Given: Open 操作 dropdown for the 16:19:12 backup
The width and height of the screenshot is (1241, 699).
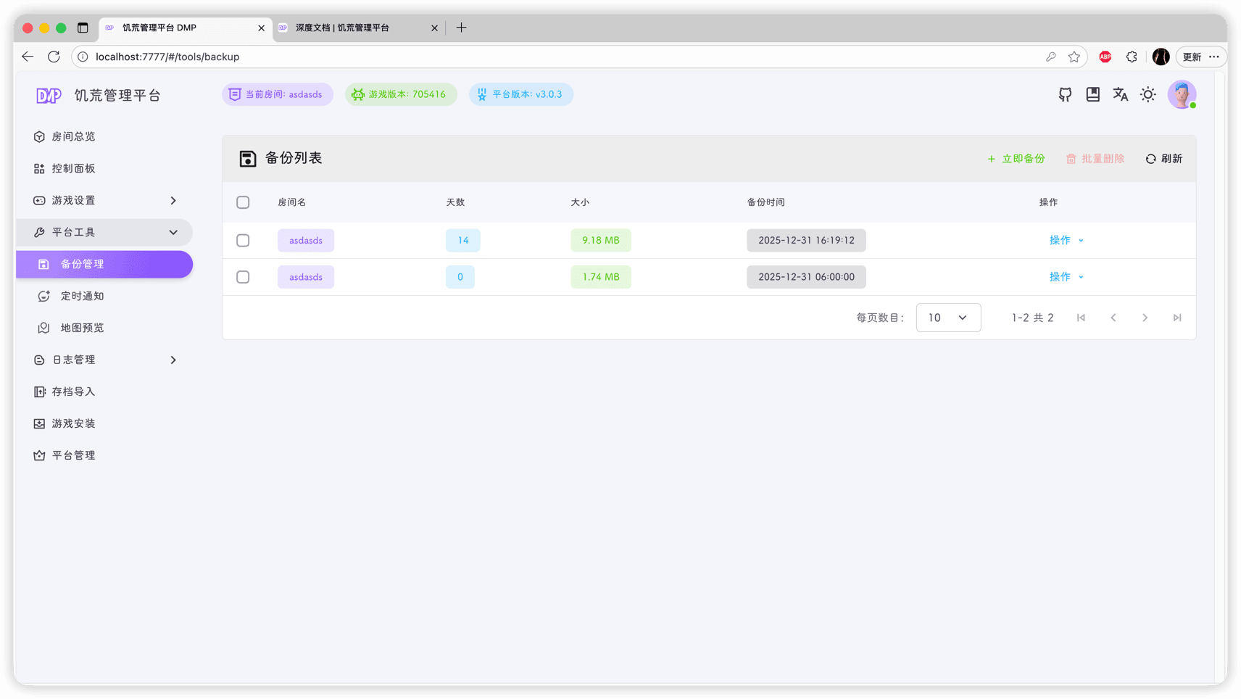Looking at the screenshot, I should [1066, 241].
